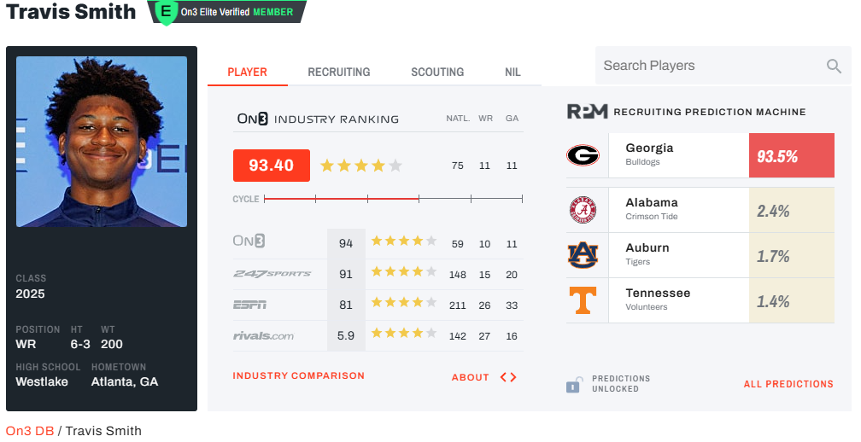Click the On3 DB breadcrumb link
The image size is (861, 442).
pyautogui.click(x=30, y=431)
